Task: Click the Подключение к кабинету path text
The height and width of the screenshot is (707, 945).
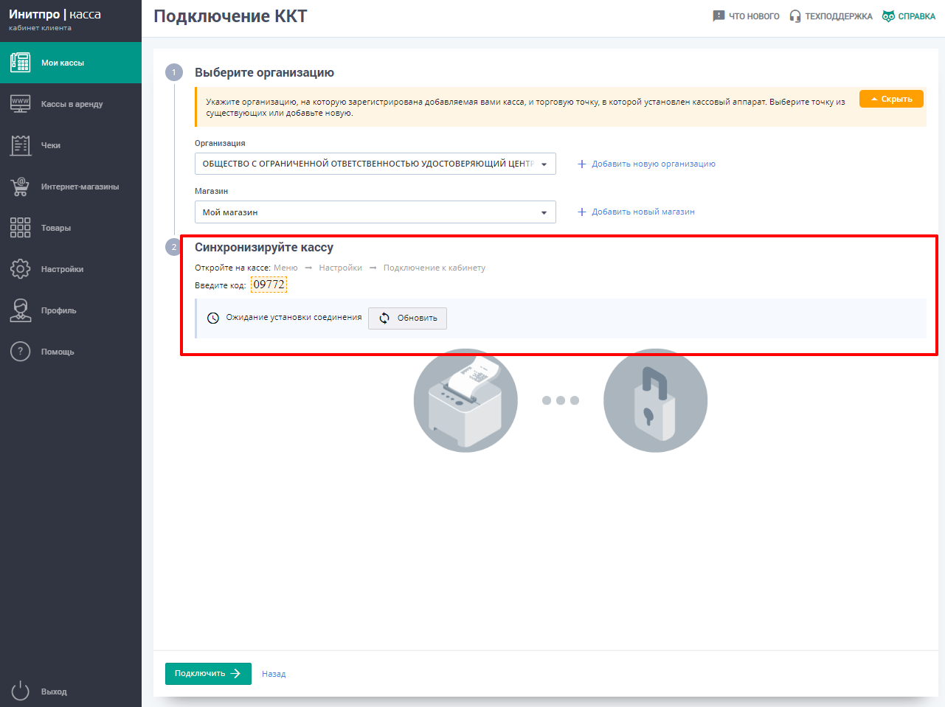Action: tap(435, 268)
